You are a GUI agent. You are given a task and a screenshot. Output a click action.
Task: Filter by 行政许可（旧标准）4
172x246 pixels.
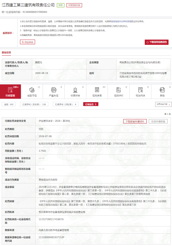(x=66, y=104)
